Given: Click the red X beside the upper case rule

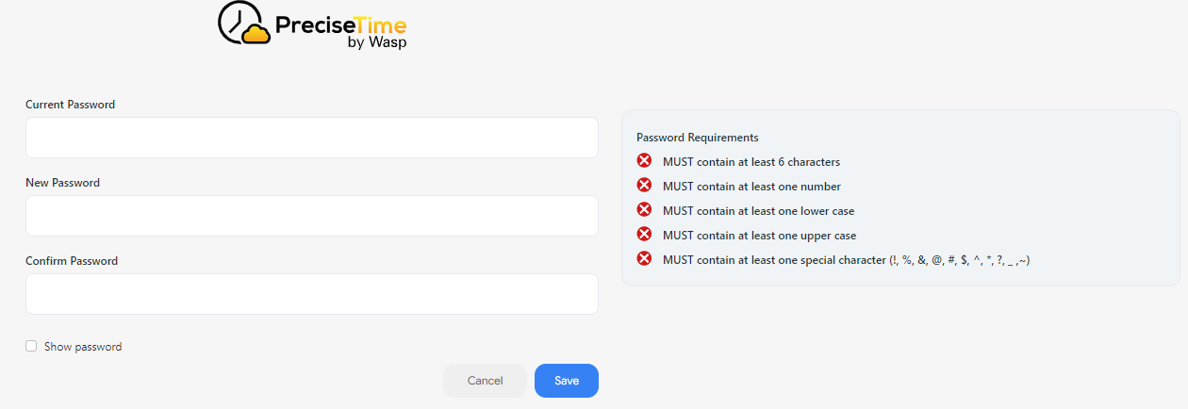Looking at the screenshot, I should [x=645, y=235].
